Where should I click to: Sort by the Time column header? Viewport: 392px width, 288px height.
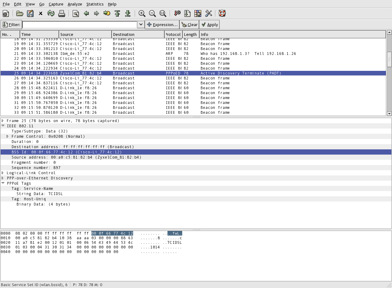[x=40, y=34]
